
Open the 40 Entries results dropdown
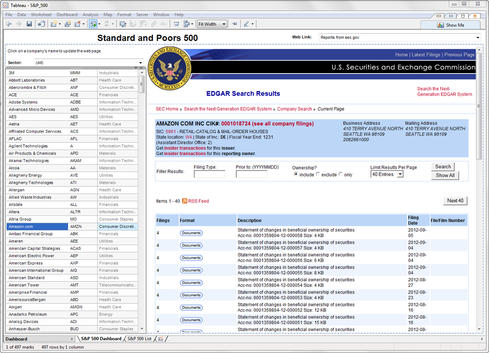pyautogui.click(x=387, y=174)
